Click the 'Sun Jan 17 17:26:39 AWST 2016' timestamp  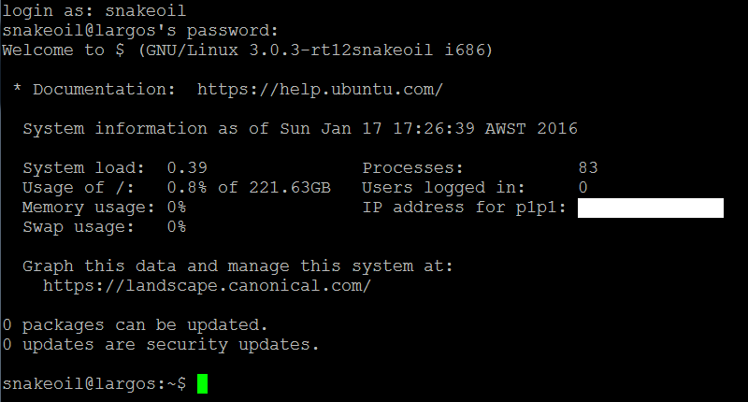pyautogui.click(x=429, y=129)
